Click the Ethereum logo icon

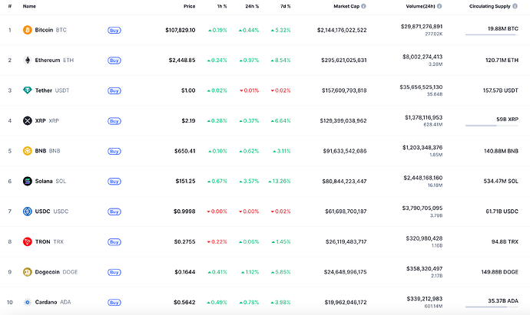click(x=28, y=60)
